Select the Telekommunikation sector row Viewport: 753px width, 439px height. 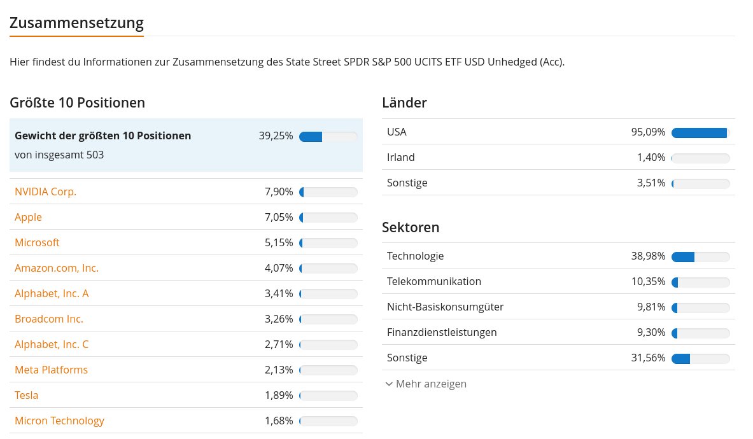[558, 281]
